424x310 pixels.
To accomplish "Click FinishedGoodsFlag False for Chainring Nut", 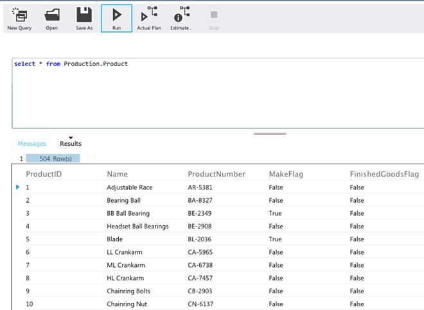I will 357,304.
